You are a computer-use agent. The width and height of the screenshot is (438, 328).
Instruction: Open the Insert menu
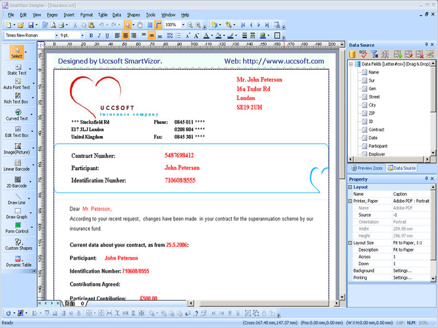point(68,15)
